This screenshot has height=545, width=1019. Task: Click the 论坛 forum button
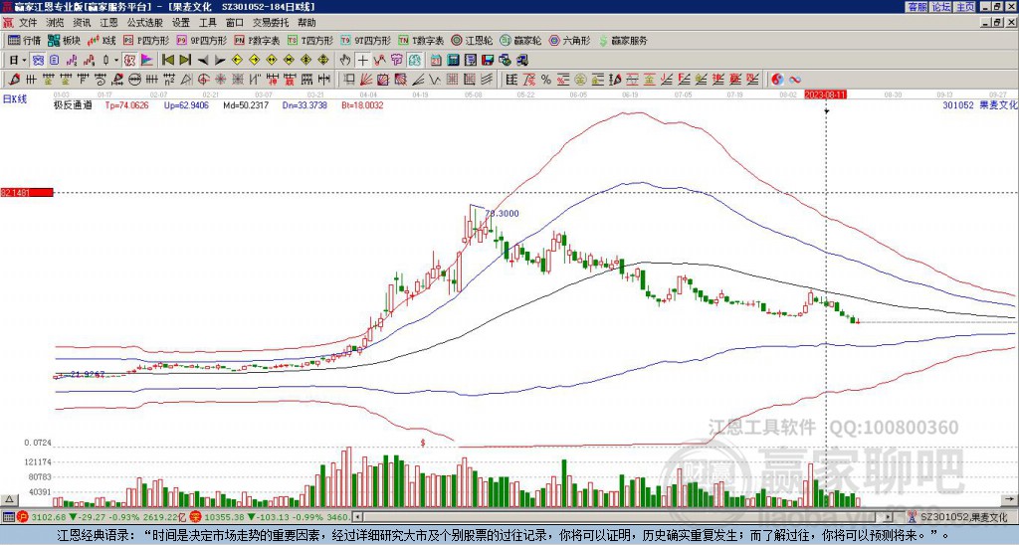coord(940,7)
